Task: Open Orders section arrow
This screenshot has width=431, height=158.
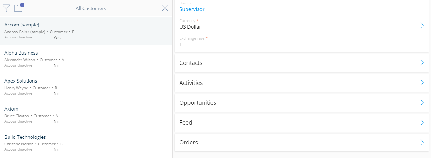Action: point(422,142)
